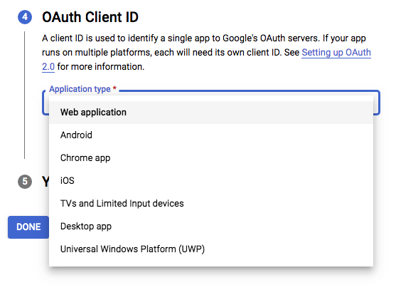Select iOS application type
This screenshot has width=396, height=295.
click(211, 181)
